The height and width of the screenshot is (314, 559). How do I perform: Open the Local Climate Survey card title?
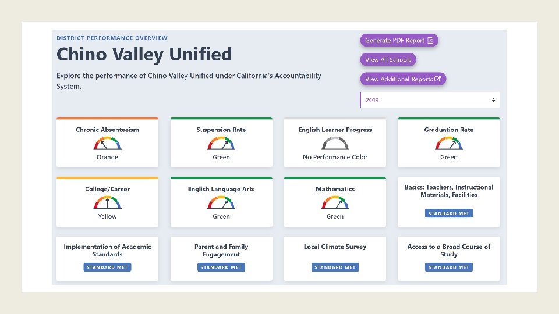click(x=335, y=247)
